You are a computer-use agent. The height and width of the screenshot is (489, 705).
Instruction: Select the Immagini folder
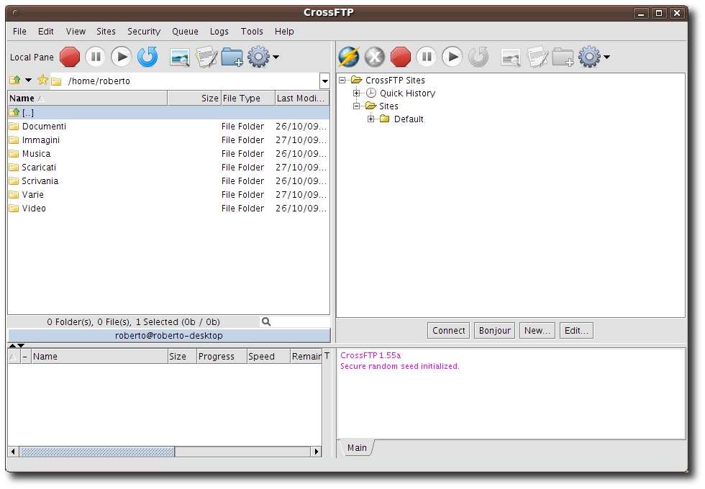tap(168, 140)
